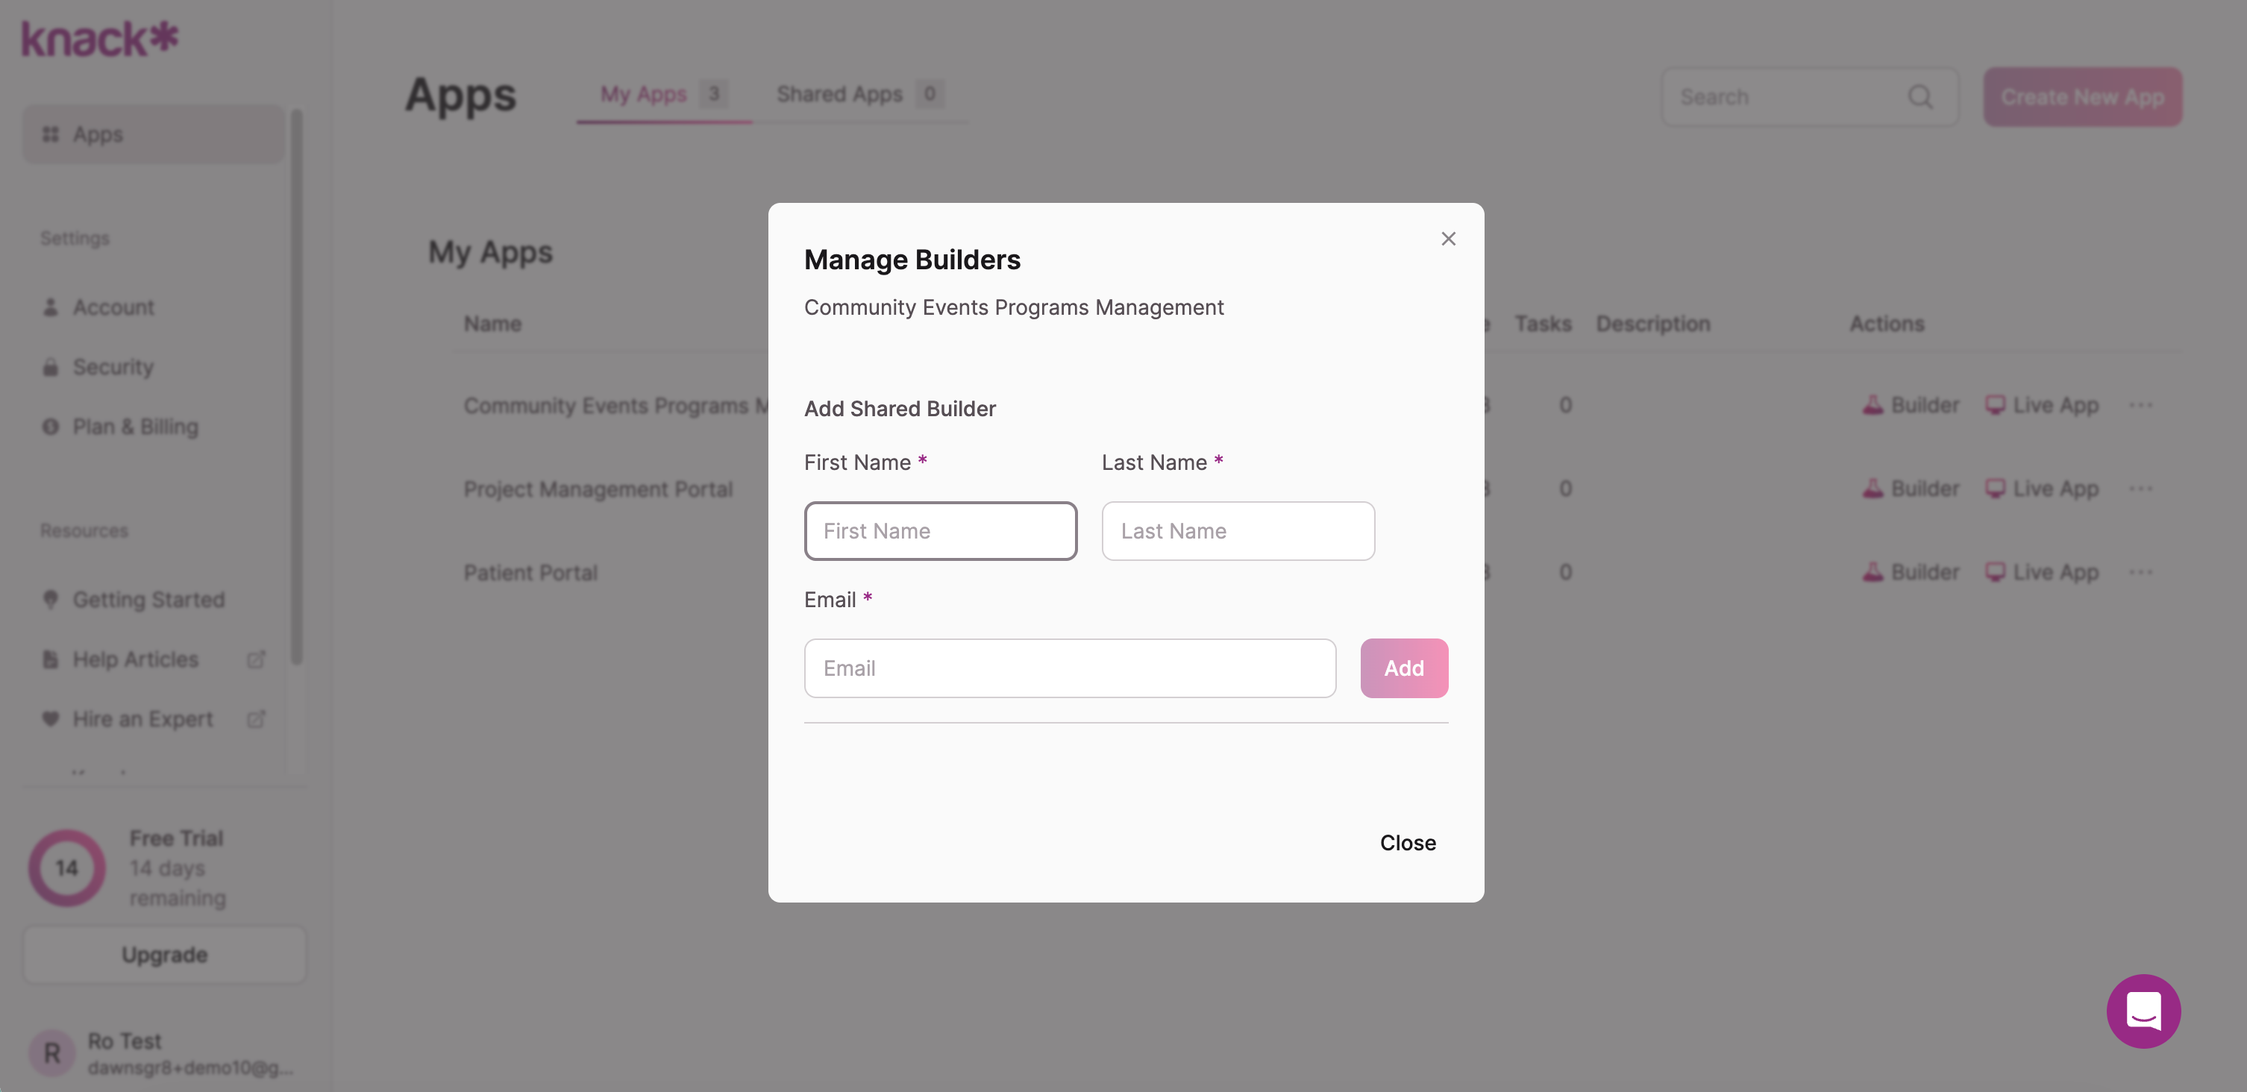Expand more options for Community Events app
Viewport: 2247px width, 1092px height.
(x=2140, y=405)
